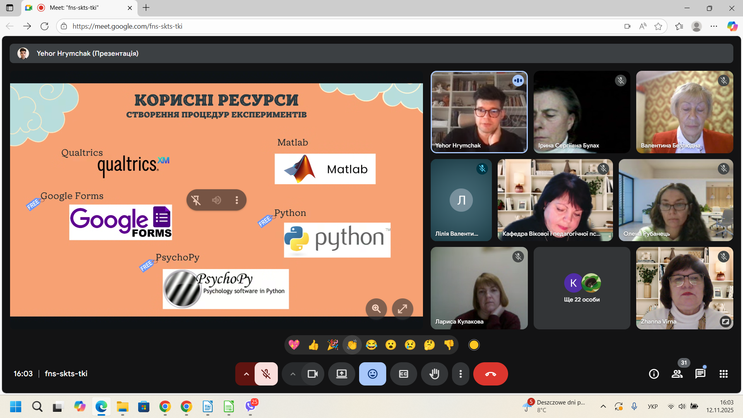Click the browser address bar
This screenshot has width=743, height=418.
155,26
